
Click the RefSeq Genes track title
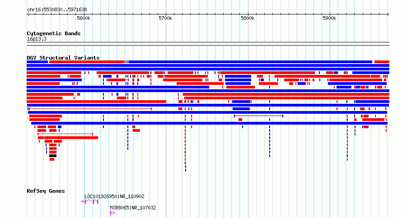[x=46, y=191]
